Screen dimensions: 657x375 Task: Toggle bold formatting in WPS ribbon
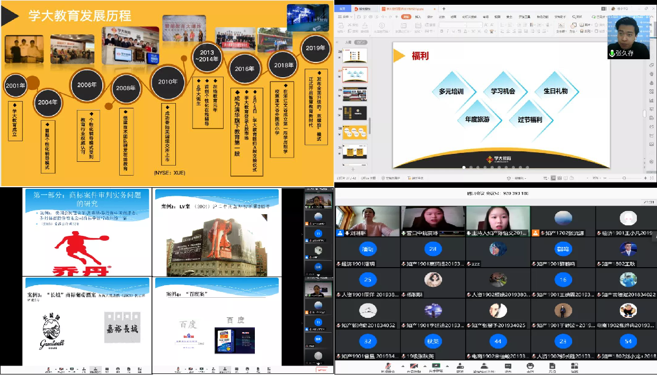pos(440,31)
